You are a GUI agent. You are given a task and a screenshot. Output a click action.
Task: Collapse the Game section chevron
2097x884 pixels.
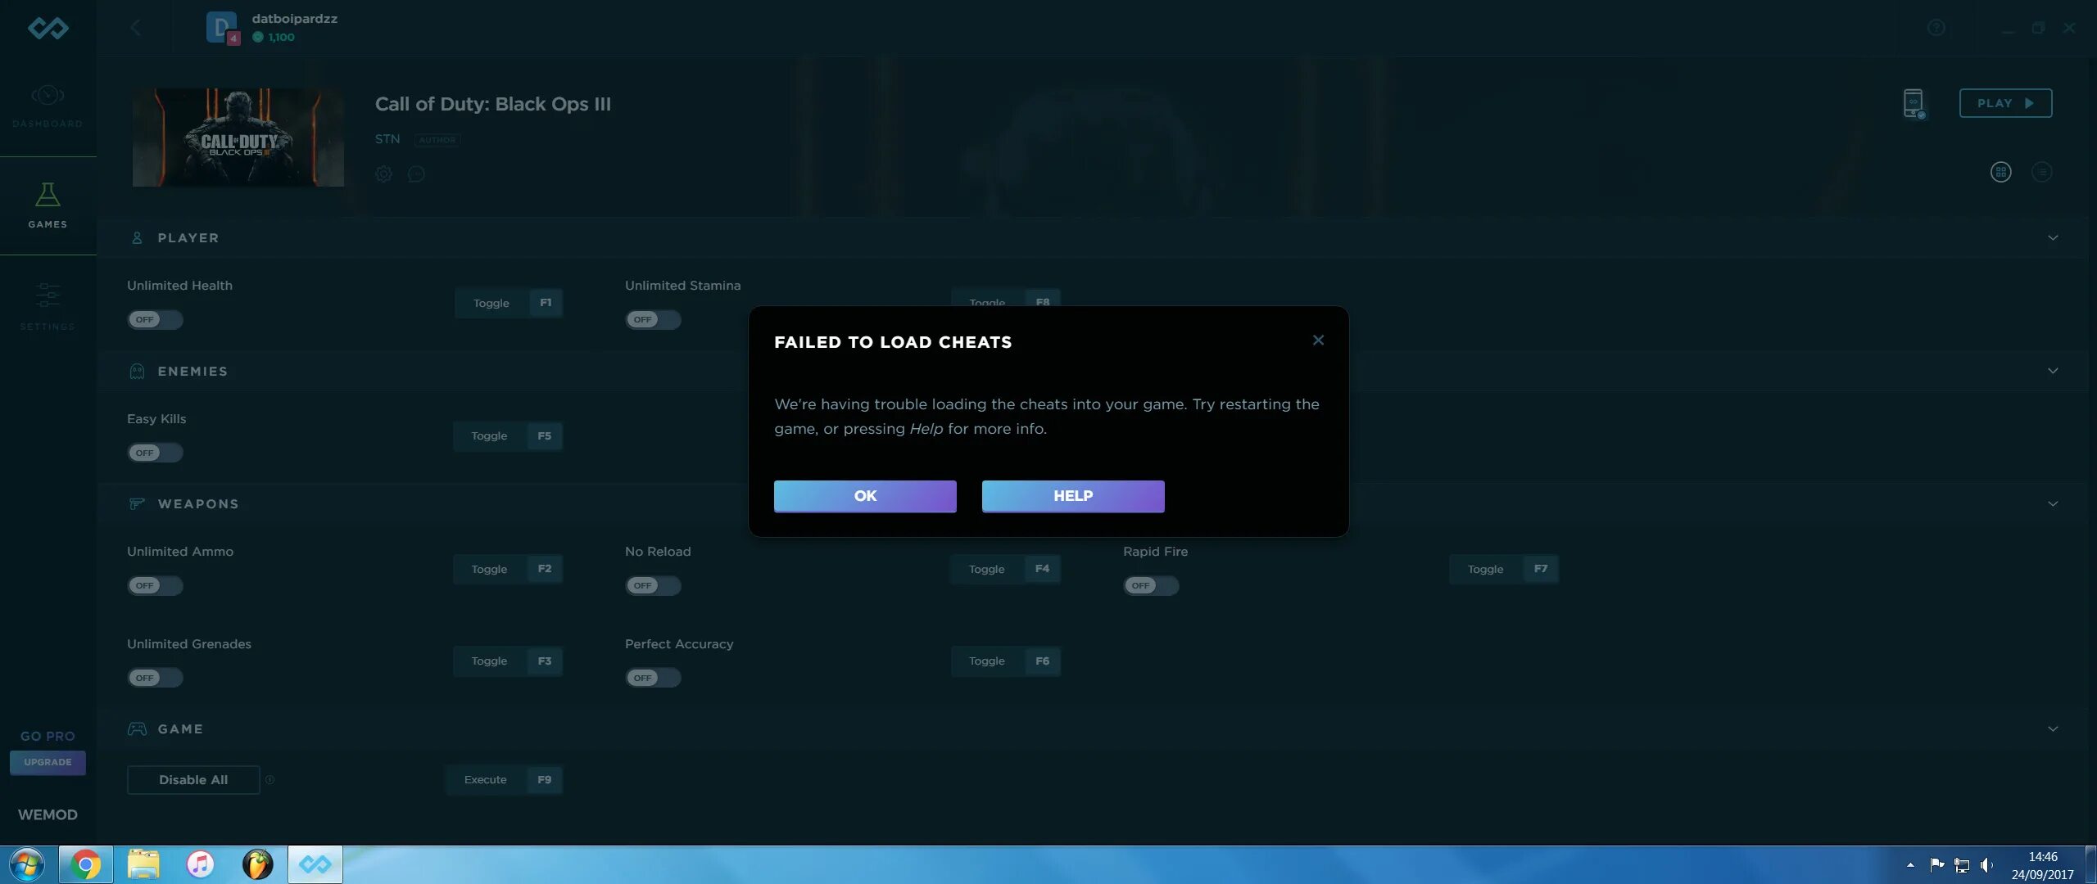2053,729
